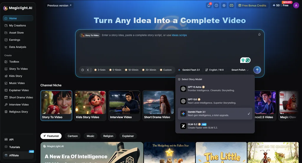This screenshot has height=163, width=302.
Task: Open Music Video in sidebar
Action: (x=18, y=83)
